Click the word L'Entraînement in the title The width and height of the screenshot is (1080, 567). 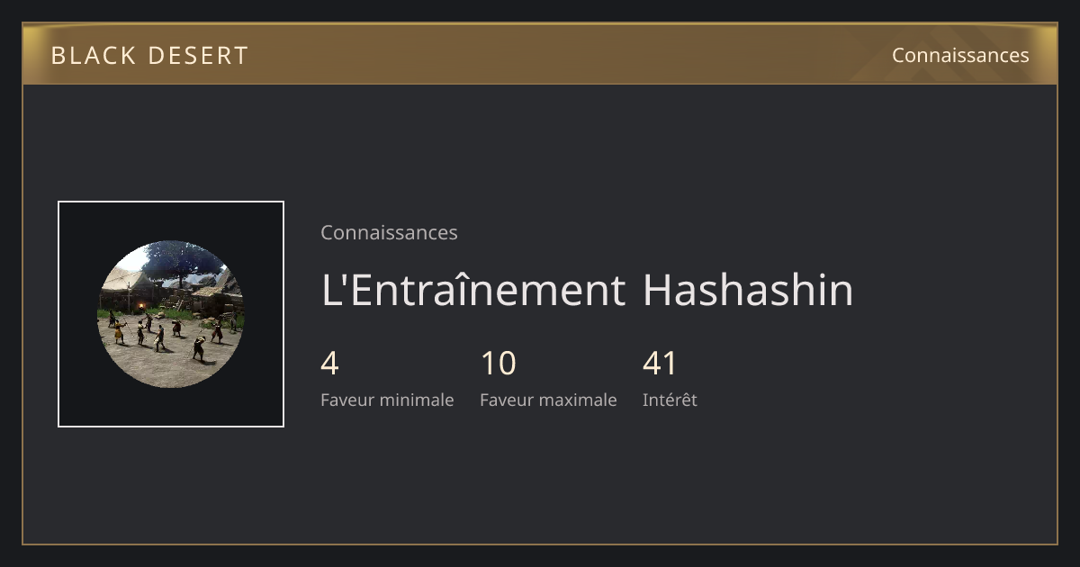[473, 290]
